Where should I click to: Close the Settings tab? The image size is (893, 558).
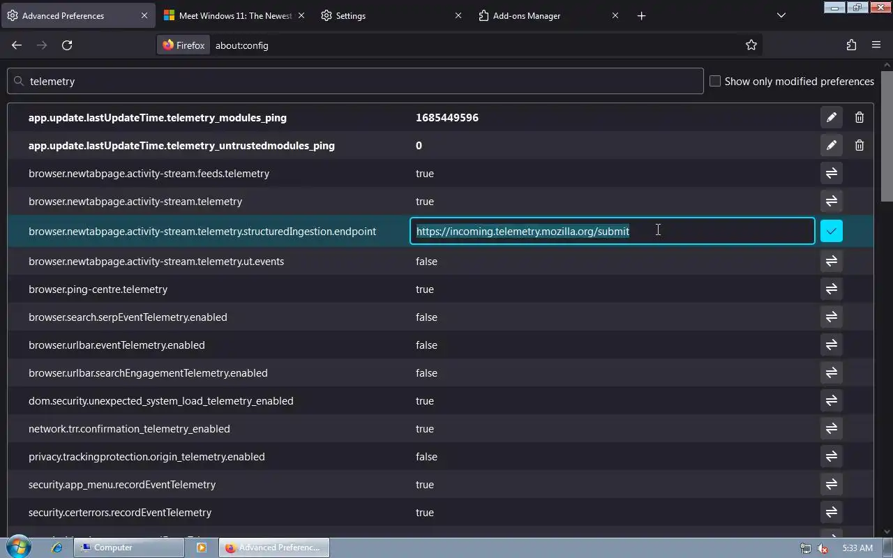pos(458,15)
